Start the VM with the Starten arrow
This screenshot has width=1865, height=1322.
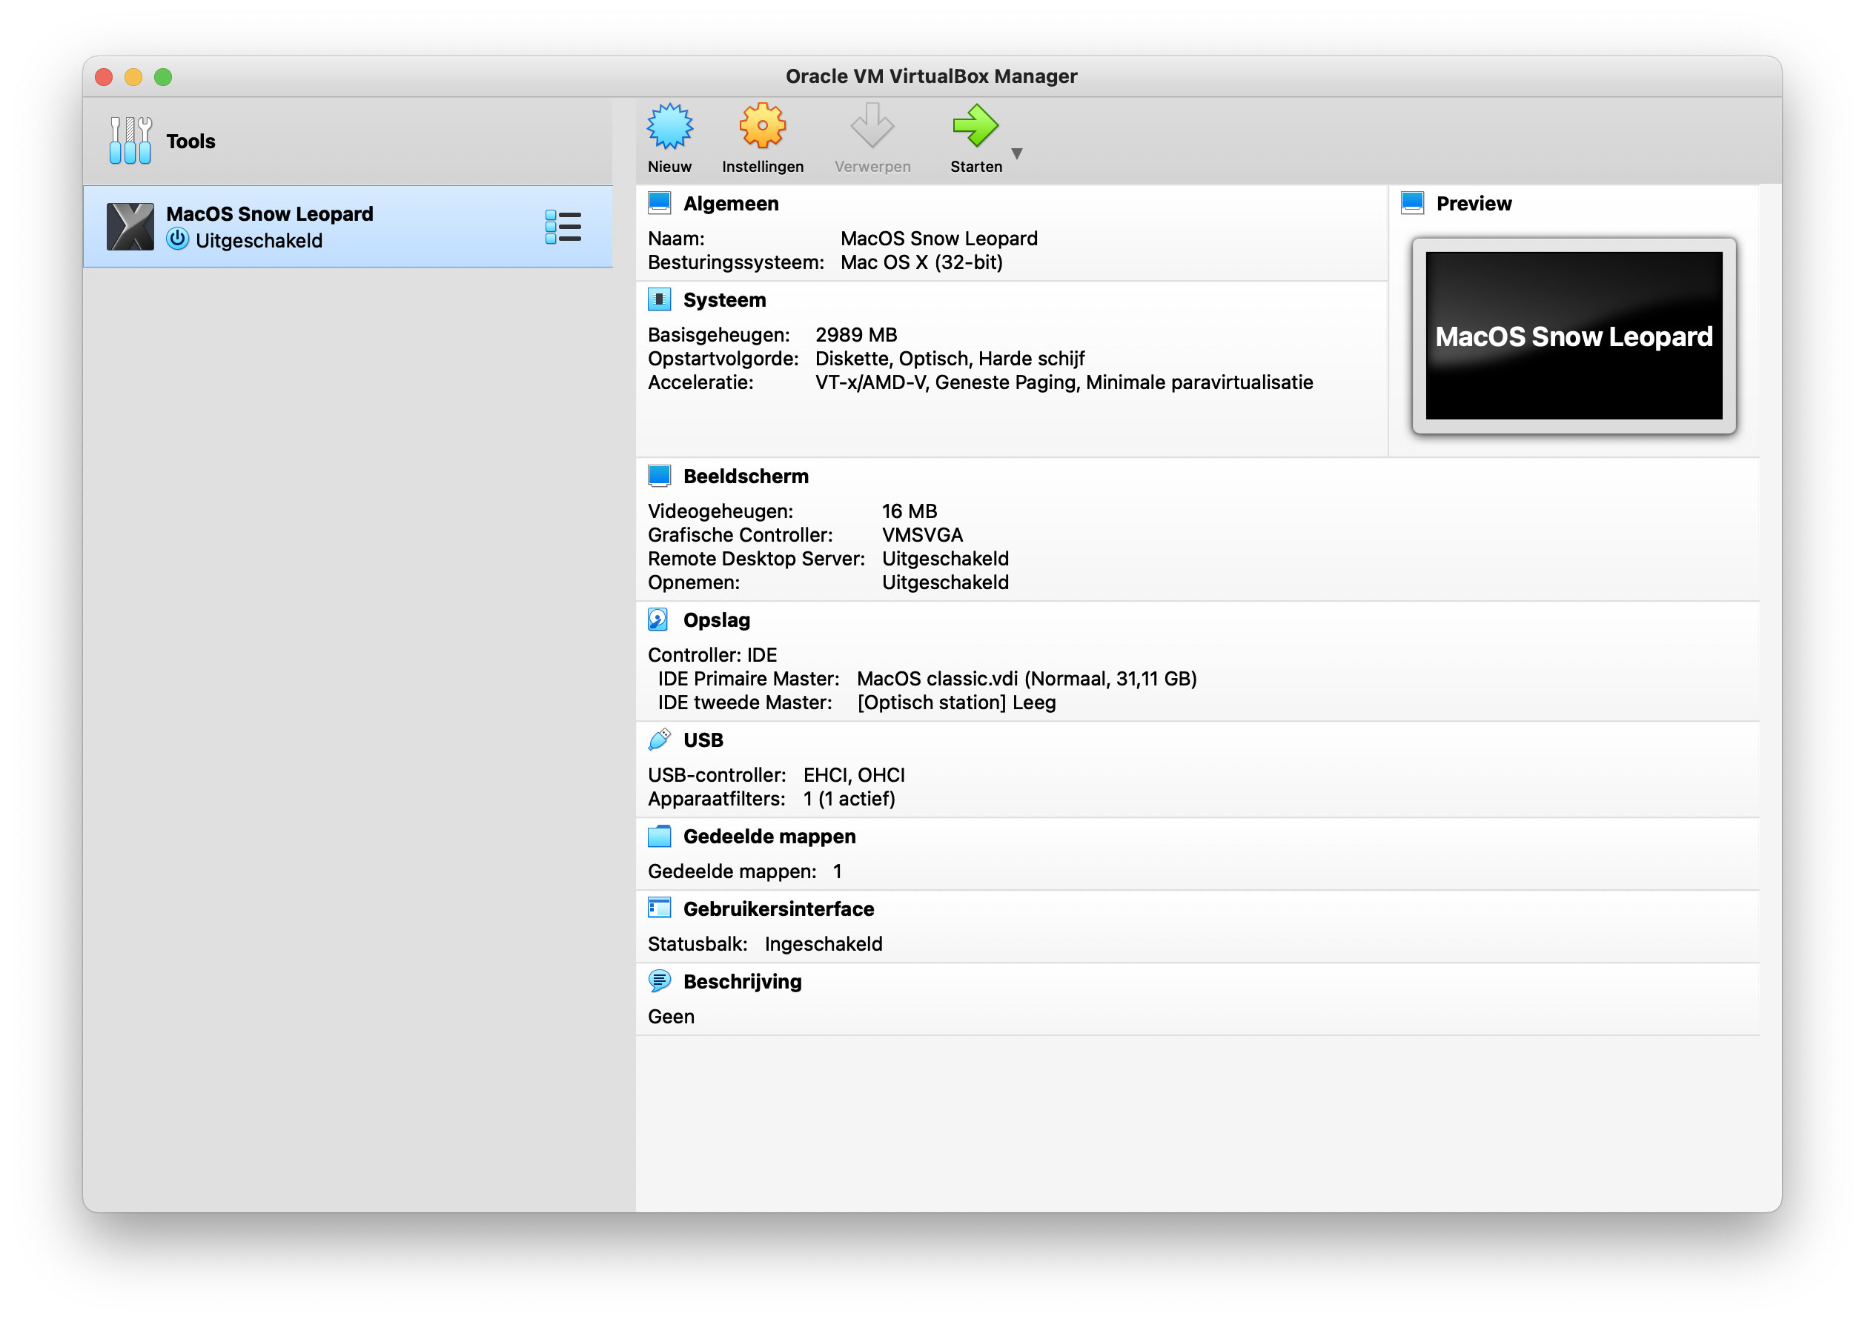[975, 126]
